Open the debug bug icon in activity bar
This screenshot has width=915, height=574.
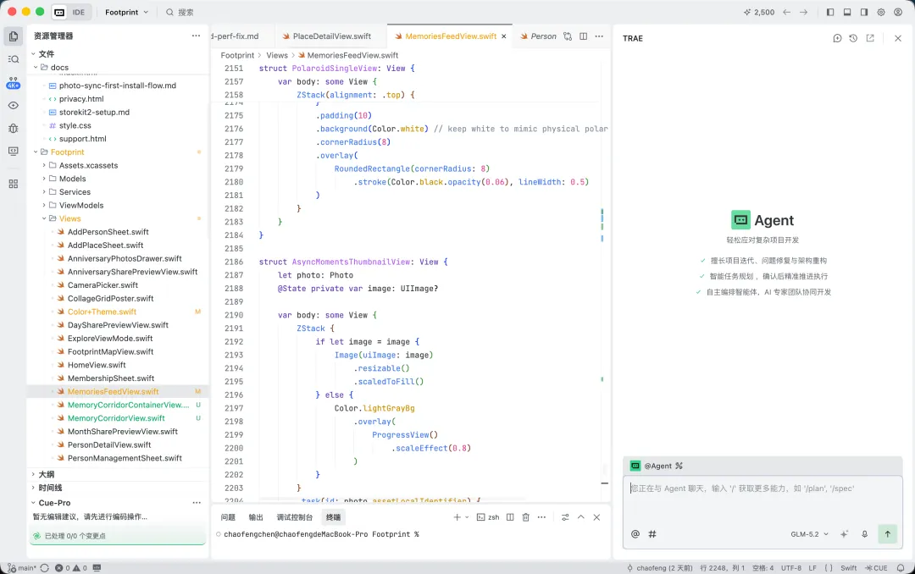(x=14, y=129)
